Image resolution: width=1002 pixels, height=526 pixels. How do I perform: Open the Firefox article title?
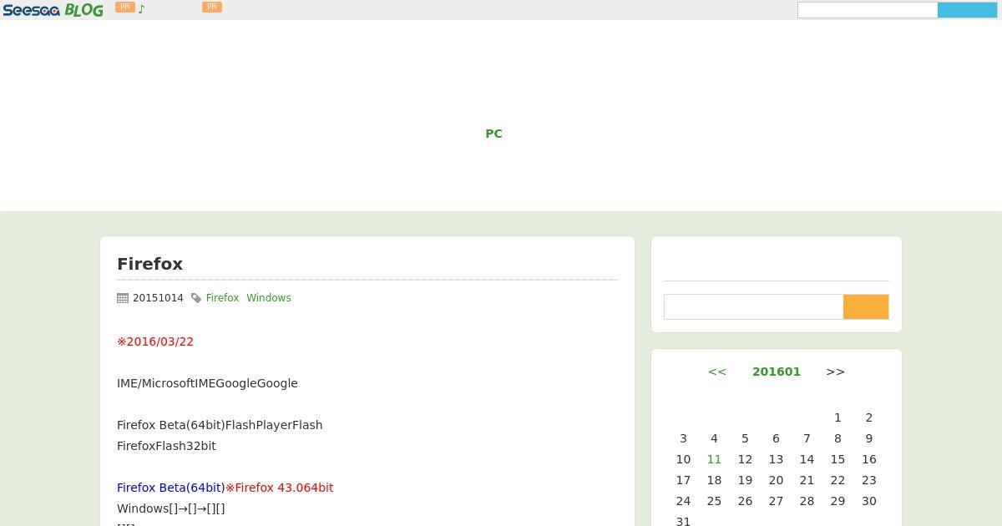[x=150, y=264]
